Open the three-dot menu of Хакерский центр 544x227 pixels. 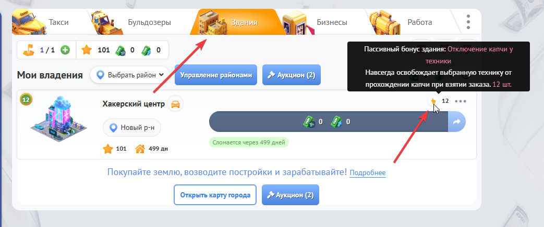click(x=461, y=101)
